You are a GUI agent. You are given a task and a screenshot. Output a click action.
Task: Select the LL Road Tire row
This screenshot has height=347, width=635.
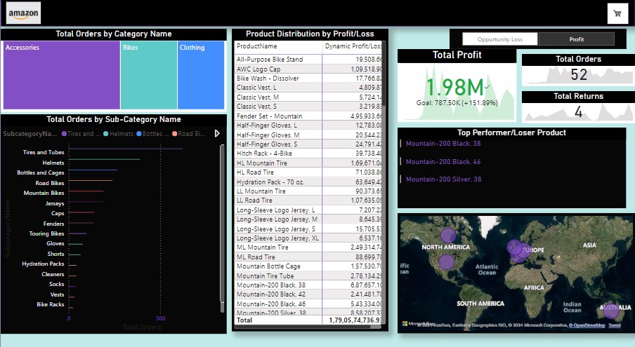308,200
